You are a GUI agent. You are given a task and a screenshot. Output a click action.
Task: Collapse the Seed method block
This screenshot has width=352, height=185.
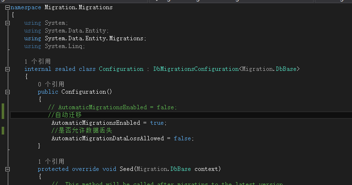[7, 169]
